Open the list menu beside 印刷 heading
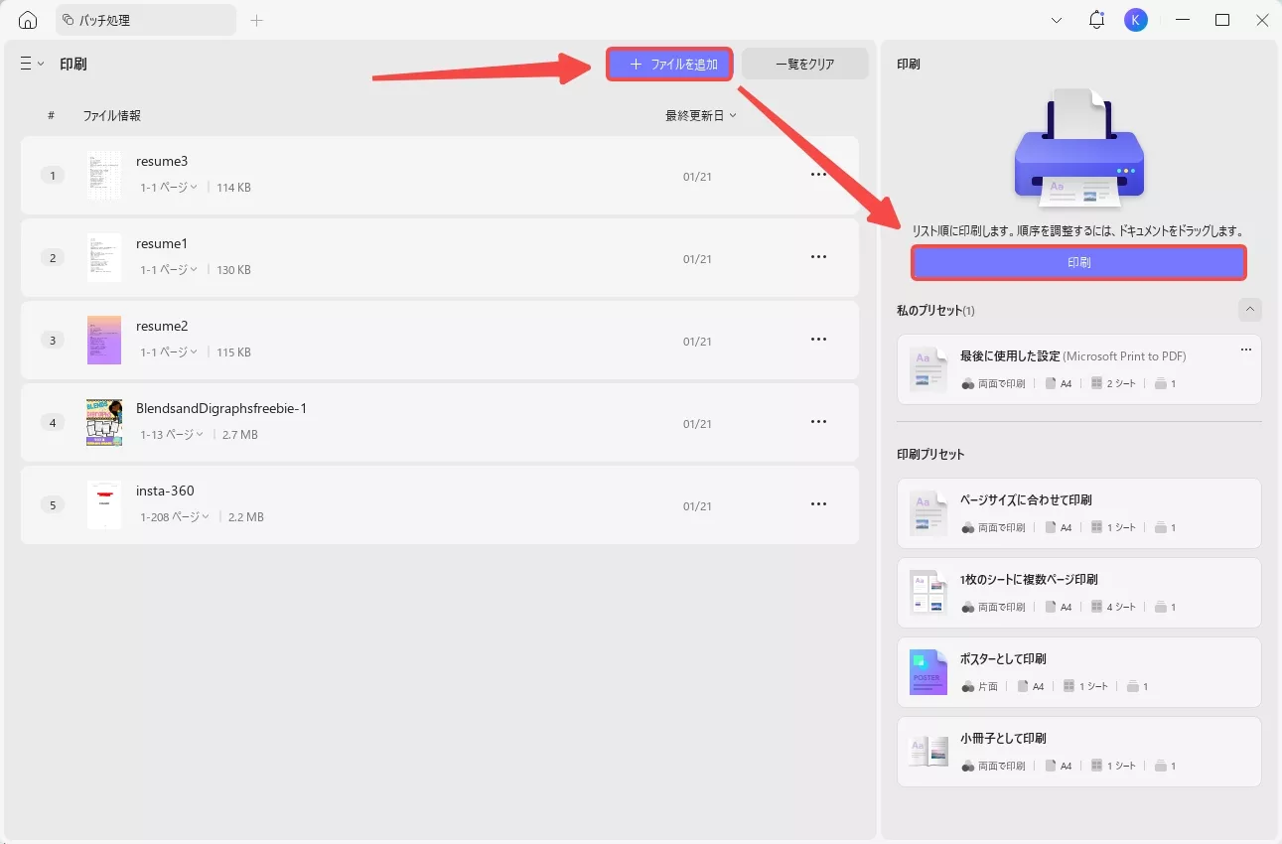The height and width of the screenshot is (844, 1282). 32,64
